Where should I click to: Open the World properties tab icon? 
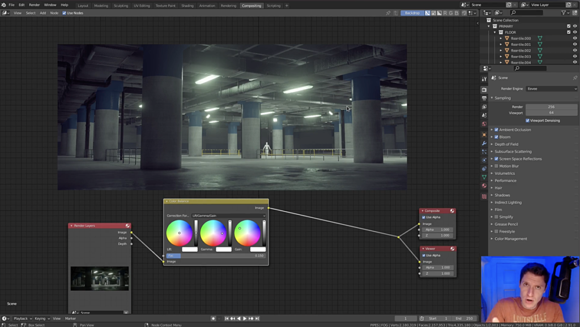[484, 124]
